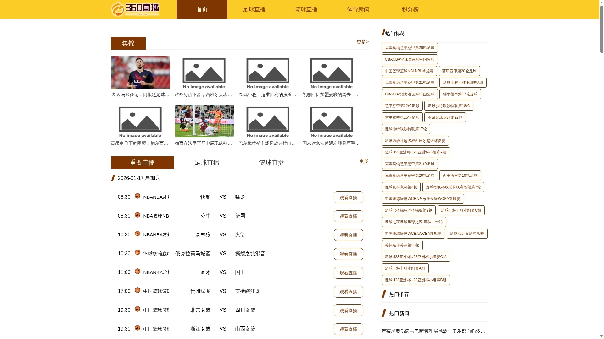Image resolution: width=604 pixels, height=339 pixels.
Task: Click 更多> link beside 集锦
Action: click(x=362, y=42)
